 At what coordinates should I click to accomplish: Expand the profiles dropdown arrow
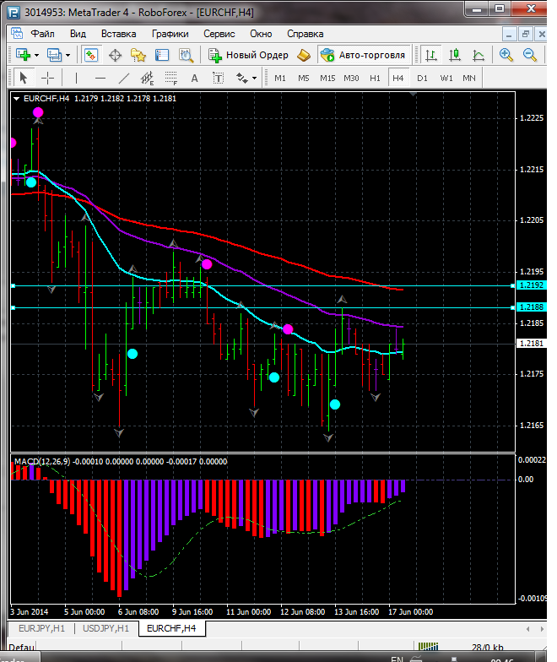pyautogui.click(x=68, y=55)
